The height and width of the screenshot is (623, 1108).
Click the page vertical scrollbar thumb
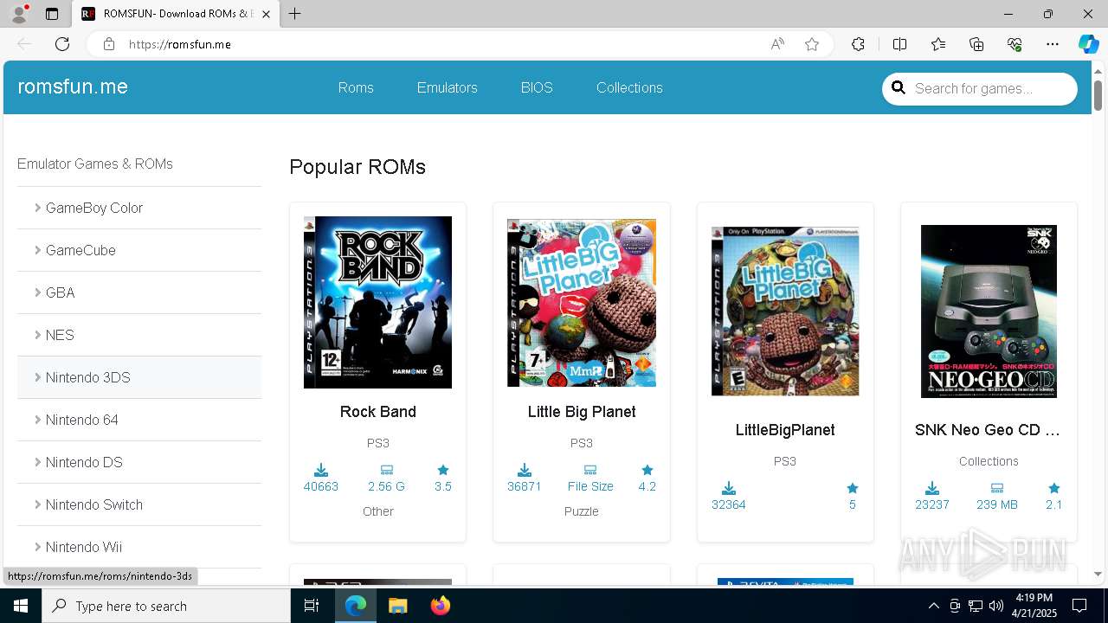coord(1098,93)
